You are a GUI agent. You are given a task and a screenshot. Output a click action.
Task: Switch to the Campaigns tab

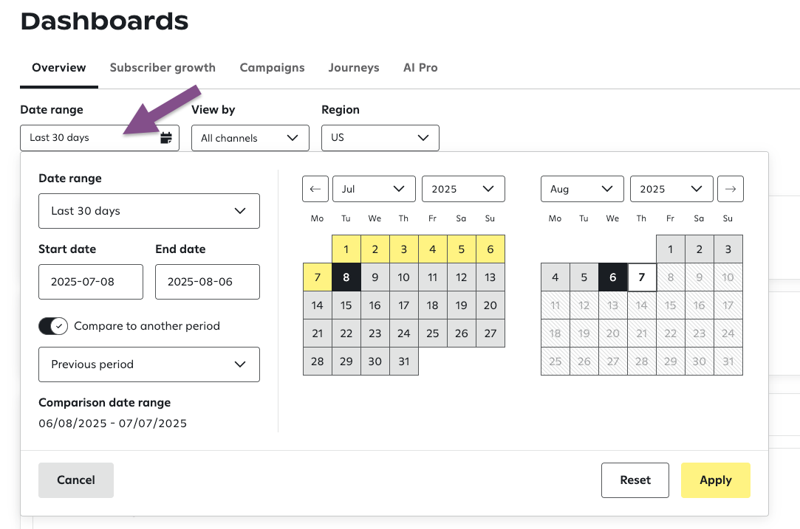(x=272, y=68)
